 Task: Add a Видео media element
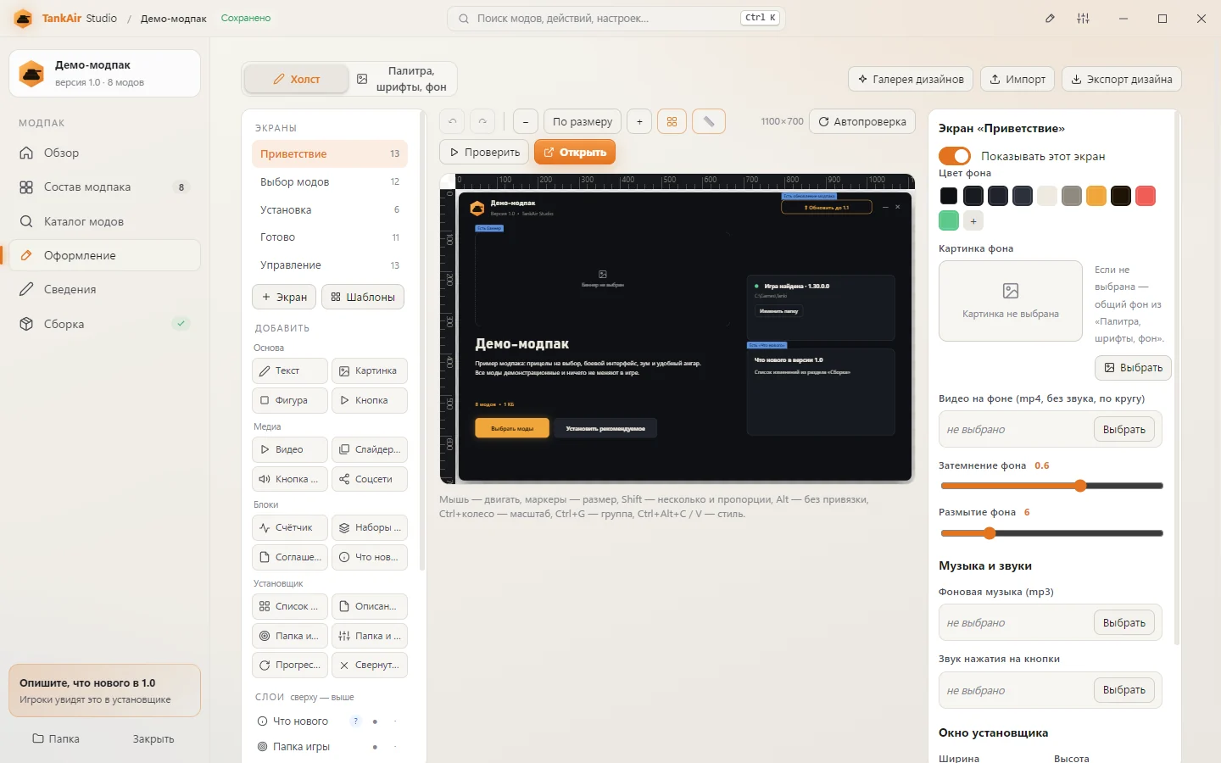coord(290,449)
